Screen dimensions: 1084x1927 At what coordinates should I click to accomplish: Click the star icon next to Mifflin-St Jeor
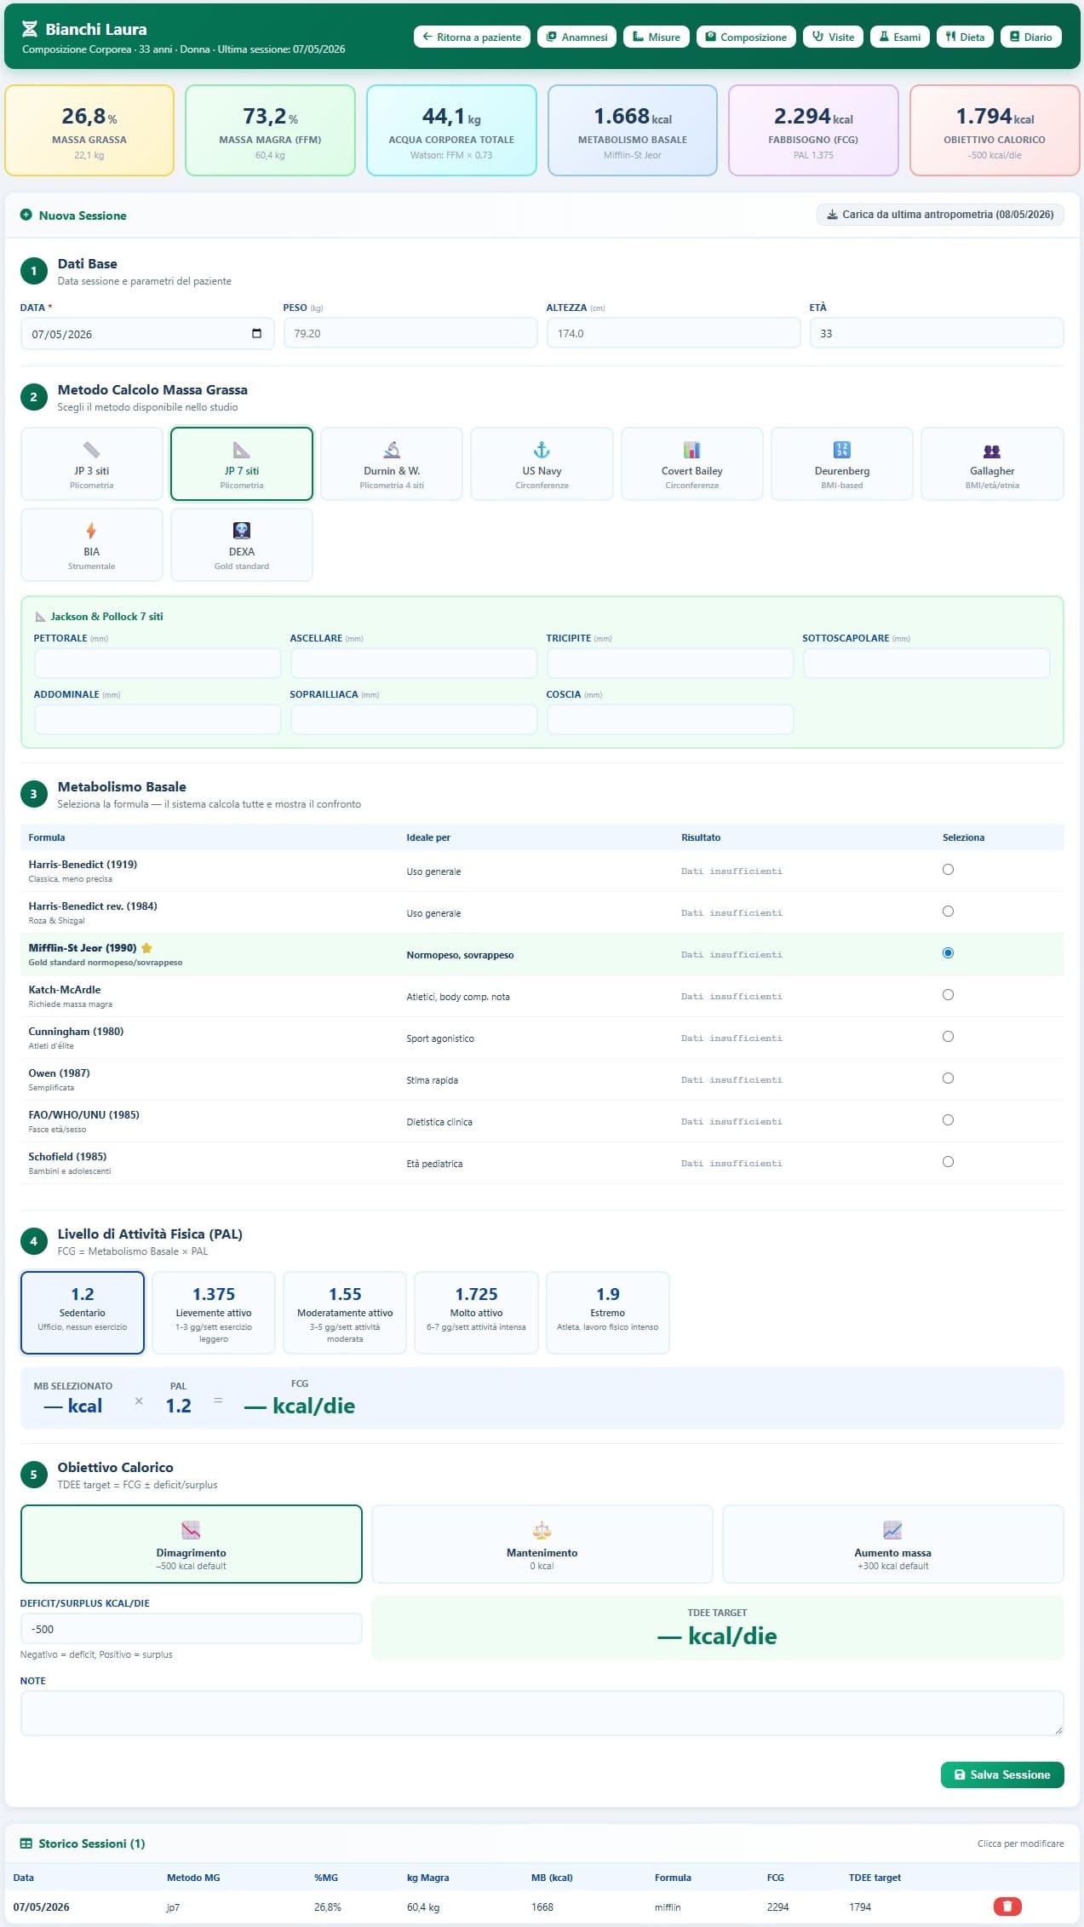146,947
